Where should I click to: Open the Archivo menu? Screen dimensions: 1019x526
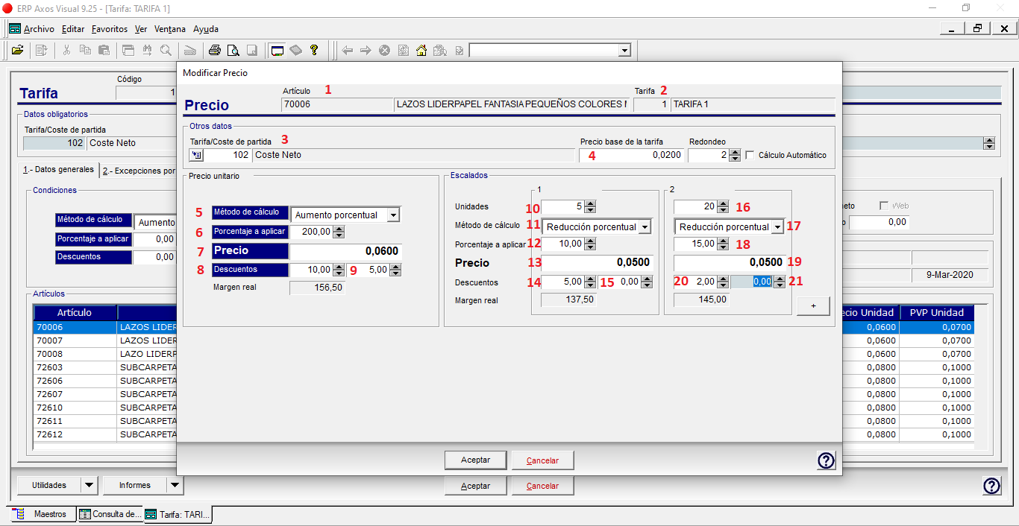(39, 29)
